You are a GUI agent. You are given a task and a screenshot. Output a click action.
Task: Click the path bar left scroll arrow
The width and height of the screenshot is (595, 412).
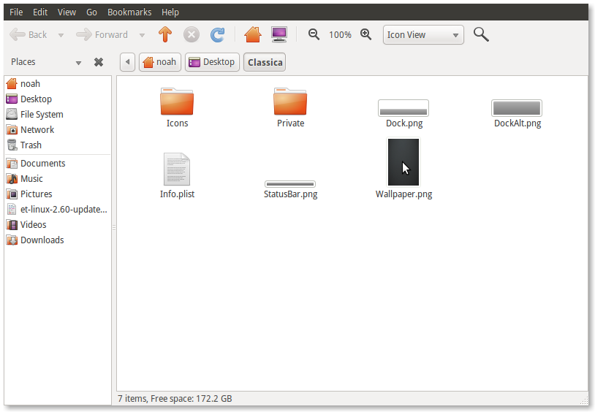[127, 62]
